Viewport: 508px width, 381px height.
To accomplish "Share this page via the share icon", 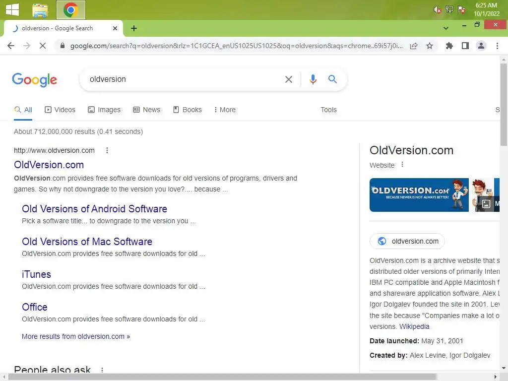I will point(414,46).
